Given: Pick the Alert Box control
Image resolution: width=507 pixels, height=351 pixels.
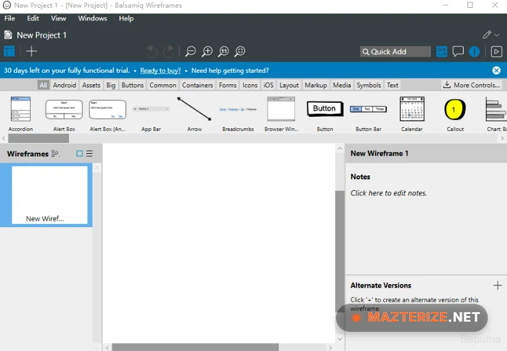Looking at the screenshot, I should pos(64,114).
